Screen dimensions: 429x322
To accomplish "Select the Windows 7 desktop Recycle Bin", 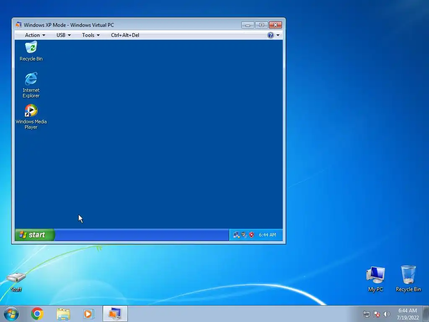I will [x=408, y=279].
